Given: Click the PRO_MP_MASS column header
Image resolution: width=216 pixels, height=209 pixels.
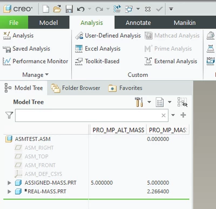Looking at the screenshot, I should (168, 130).
